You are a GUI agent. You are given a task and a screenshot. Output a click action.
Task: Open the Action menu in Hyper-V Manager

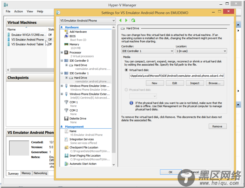18,11
